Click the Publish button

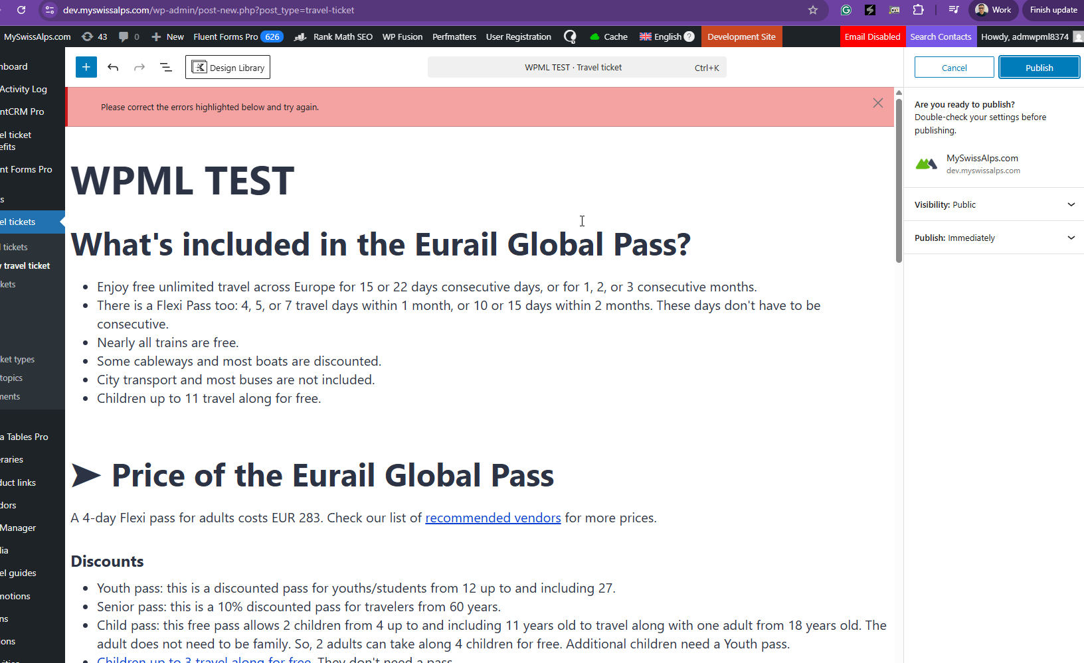point(1039,68)
